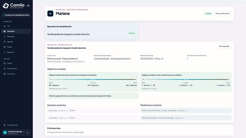The height and width of the screenshot is (138, 246).
Task: Open Tareas menu item
Action: tap(16, 63)
